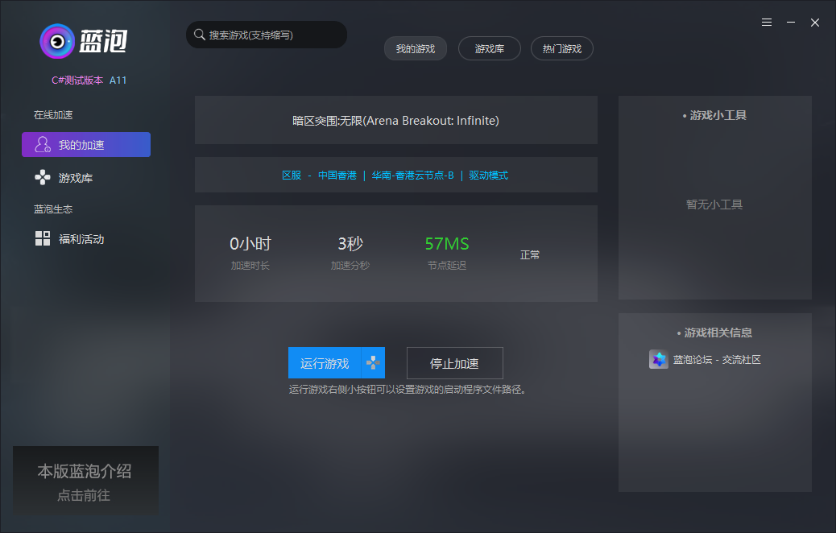Set game launch path via the small gamepad button
836x533 pixels.
pyautogui.click(x=373, y=363)
